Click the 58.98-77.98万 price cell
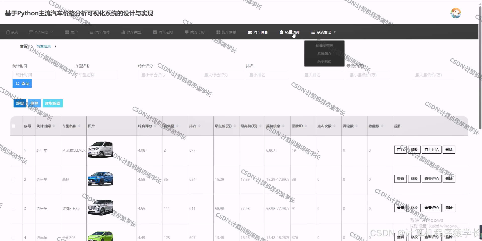The width and height of the screenshot is (482, 241). click(x=278, y=209)
